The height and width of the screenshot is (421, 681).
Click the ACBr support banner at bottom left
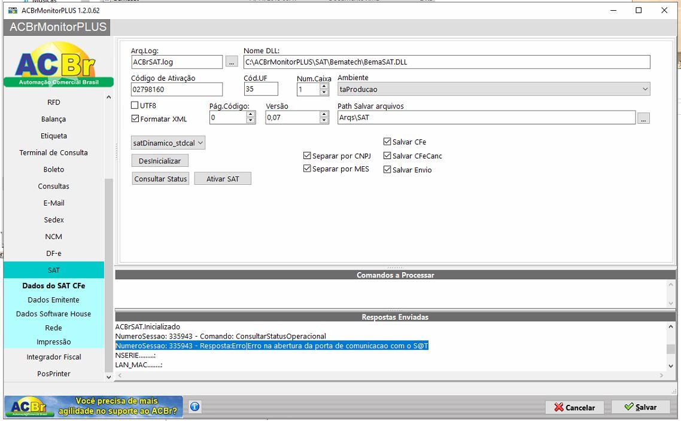tap(93, 406)
